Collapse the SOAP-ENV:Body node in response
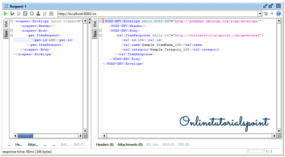The height and width of the screenshot is (157, 285). (x=100, y=31)
